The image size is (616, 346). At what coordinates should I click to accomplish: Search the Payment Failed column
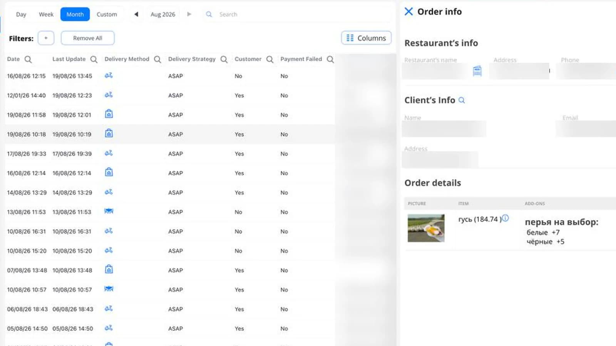click(x=330, y=59)
